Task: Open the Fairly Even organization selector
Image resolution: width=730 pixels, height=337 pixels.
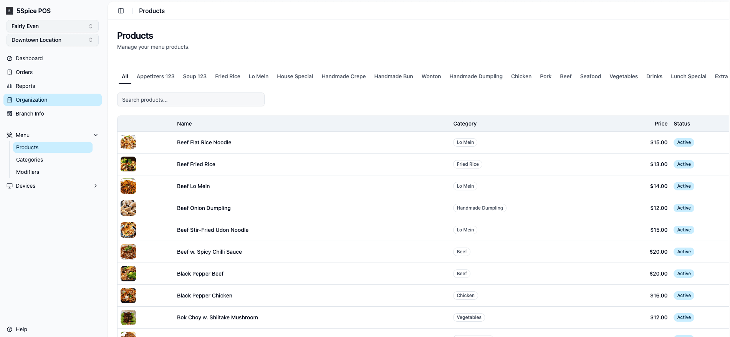Action: 53,26
